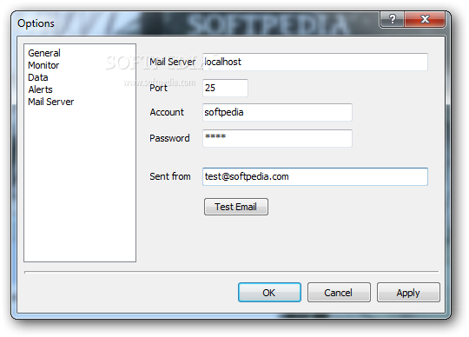The height and width of the screenshot is (337, 469).
Task: Open help with the question mark button
Action: coord(392,19)
